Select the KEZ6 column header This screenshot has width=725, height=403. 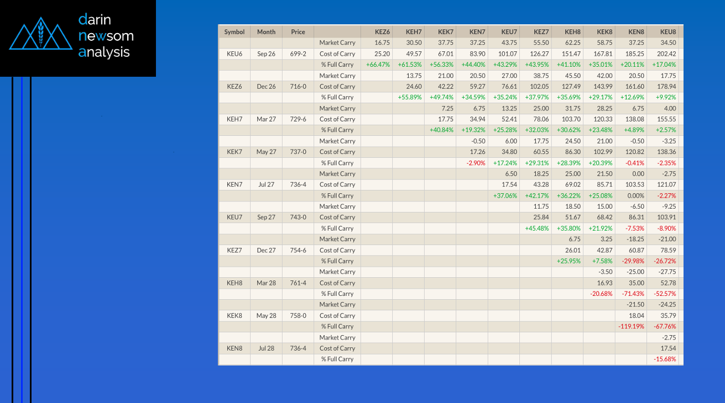pos(382,32)
